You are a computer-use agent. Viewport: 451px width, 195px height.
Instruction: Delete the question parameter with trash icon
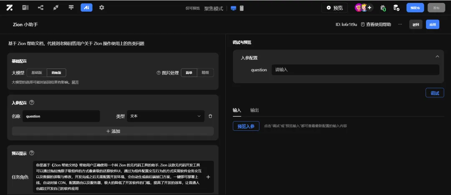pos(210,116)
